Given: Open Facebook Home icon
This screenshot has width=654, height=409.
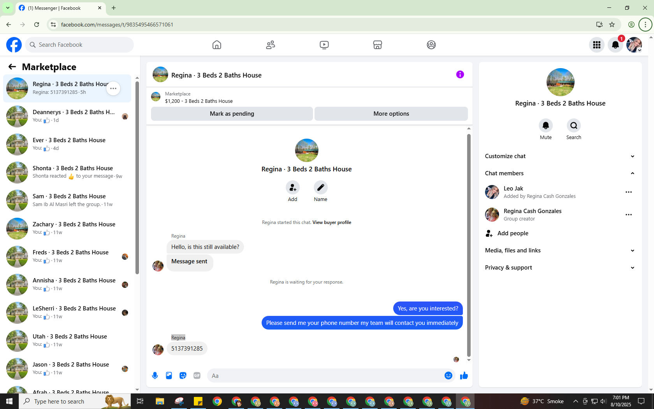Looking at the screenshot, I should point(217,45).
